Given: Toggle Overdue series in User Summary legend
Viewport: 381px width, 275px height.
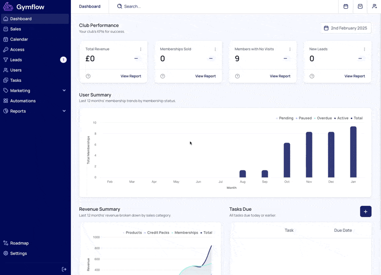Looking at the screenshot, I should [x=323, y=118].
